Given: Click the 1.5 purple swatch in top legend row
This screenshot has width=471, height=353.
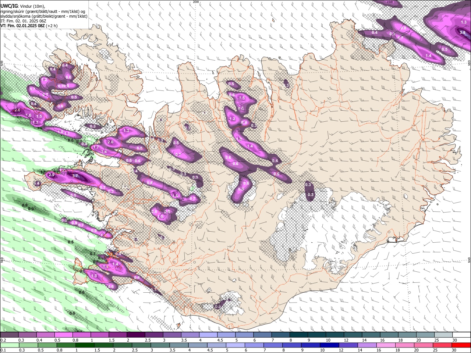Looking at the screenshot, I should tap(118, 335).
